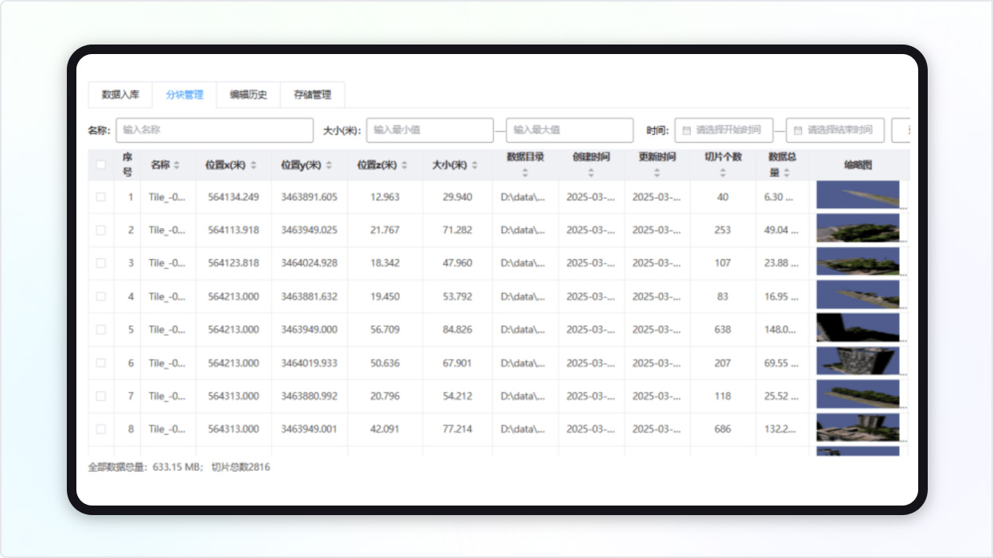Click sort arrows under 数据目录 header

(525, 172)
